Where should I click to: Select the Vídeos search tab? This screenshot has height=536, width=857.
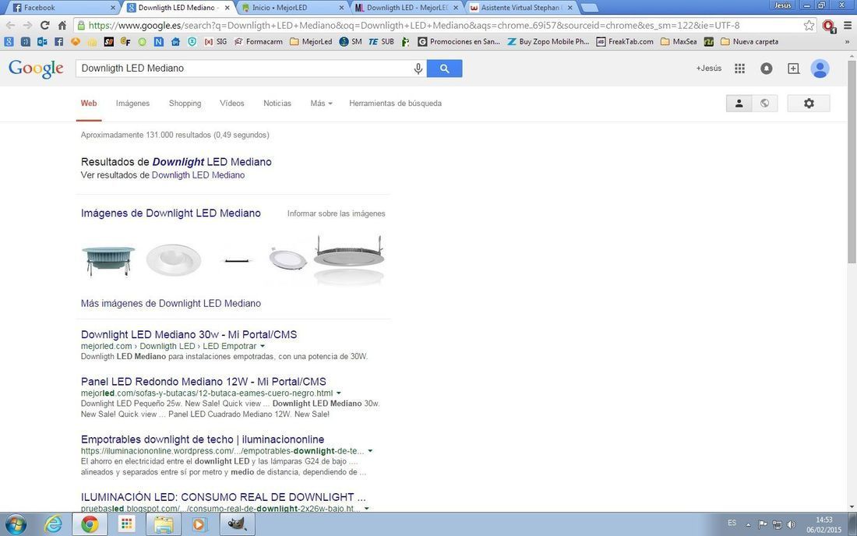[231, 104]
